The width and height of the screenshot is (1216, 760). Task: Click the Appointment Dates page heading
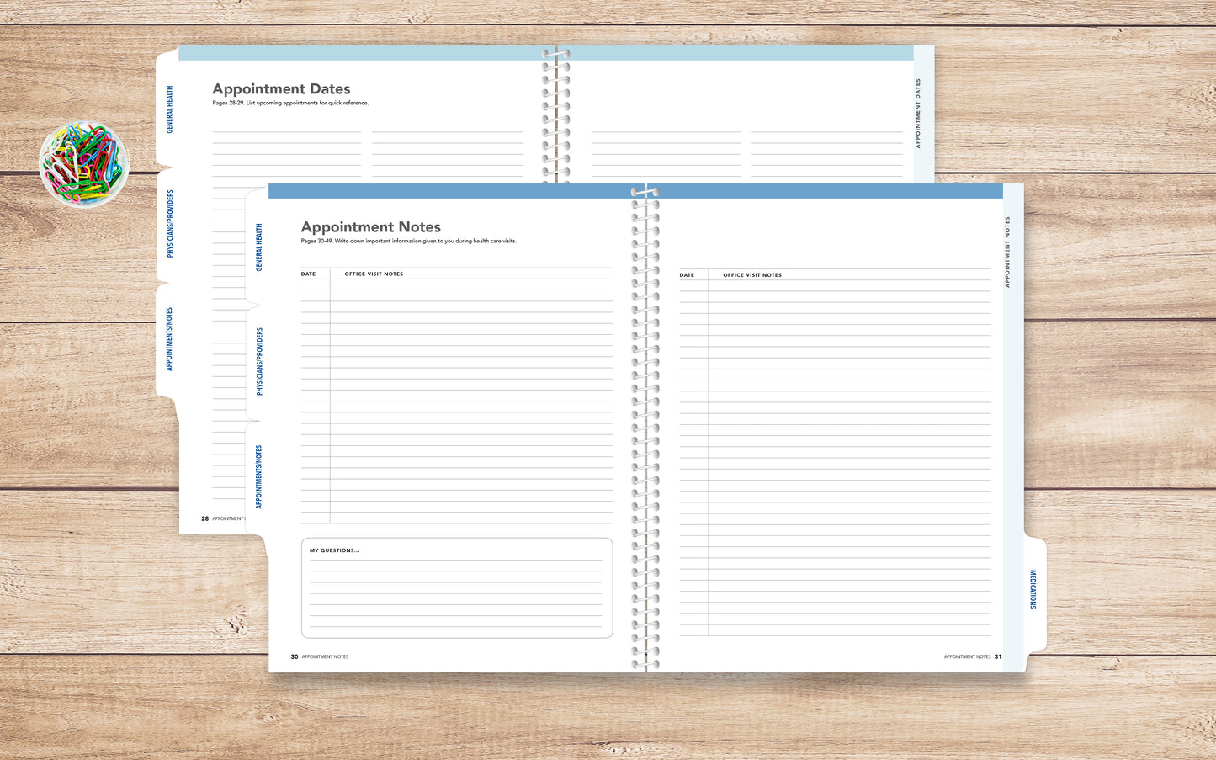click(x=281, y=88)
